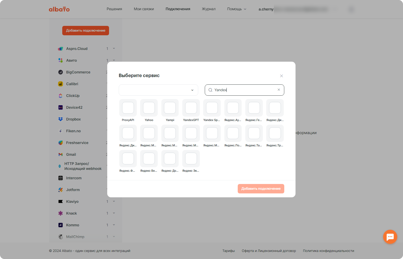Click the Device42 icon in sidebar
403x259 pixels.
pos(60,107)
